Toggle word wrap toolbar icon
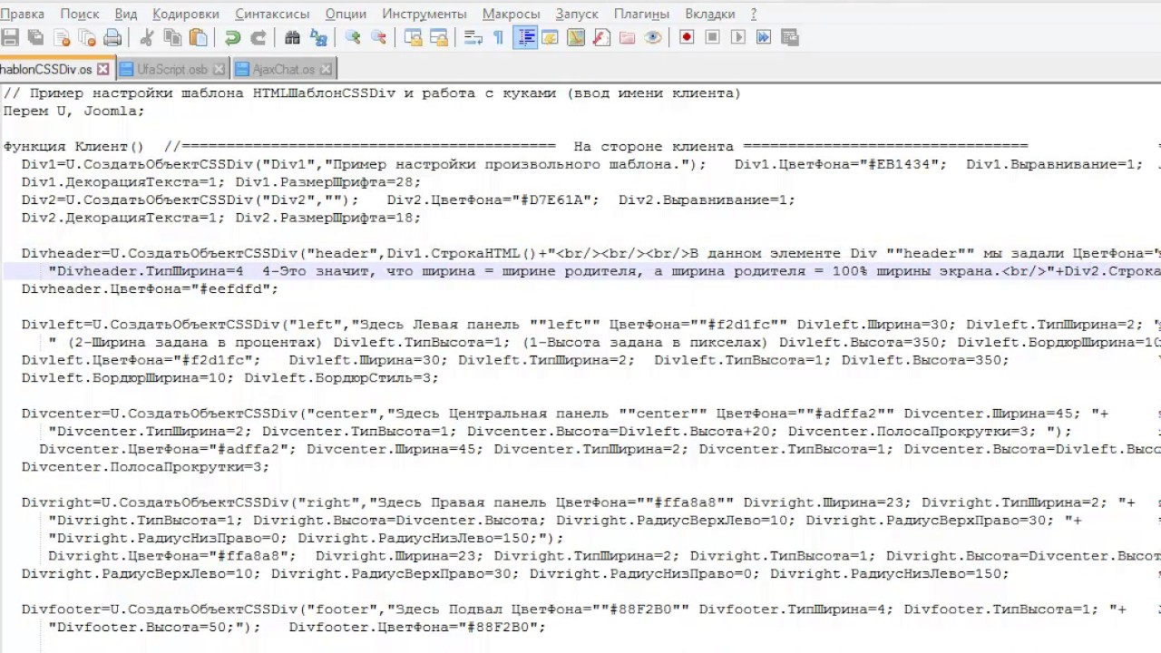1161x653 pixels. coord(473,37)
